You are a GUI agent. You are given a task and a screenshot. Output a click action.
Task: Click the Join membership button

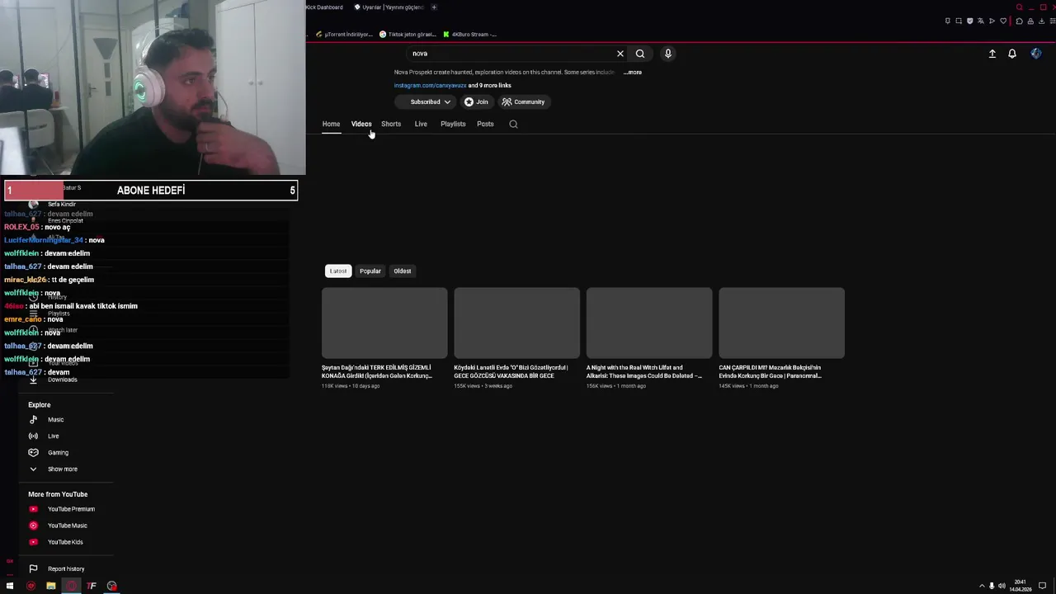tap(476, 102)
